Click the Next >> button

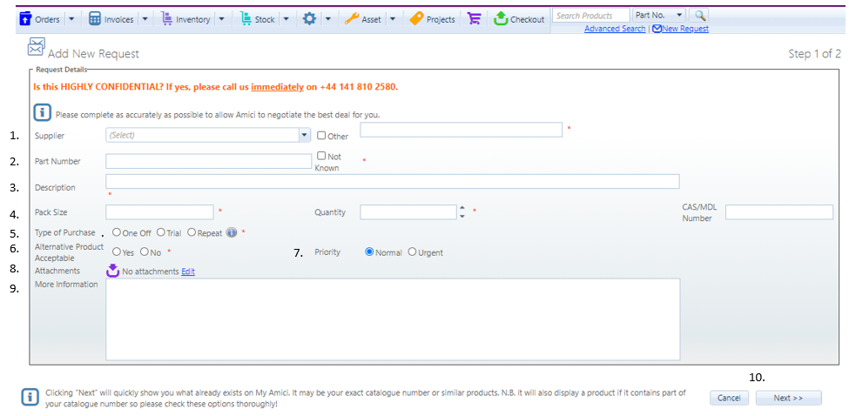pyautogui.click(x=788, y=398)
